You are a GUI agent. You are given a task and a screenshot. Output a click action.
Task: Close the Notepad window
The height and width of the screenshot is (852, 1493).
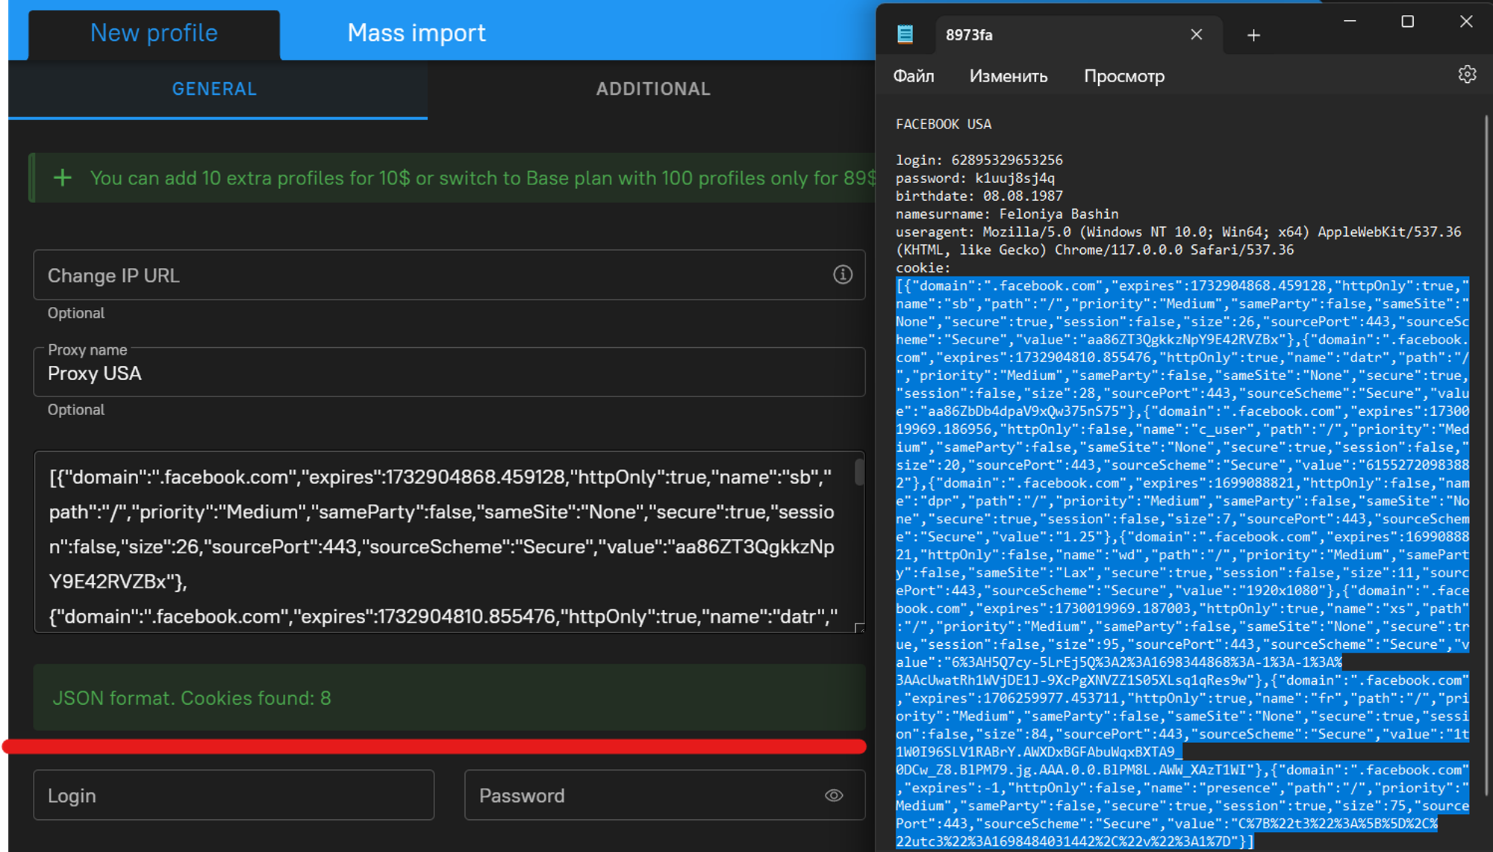(1466, 22)
